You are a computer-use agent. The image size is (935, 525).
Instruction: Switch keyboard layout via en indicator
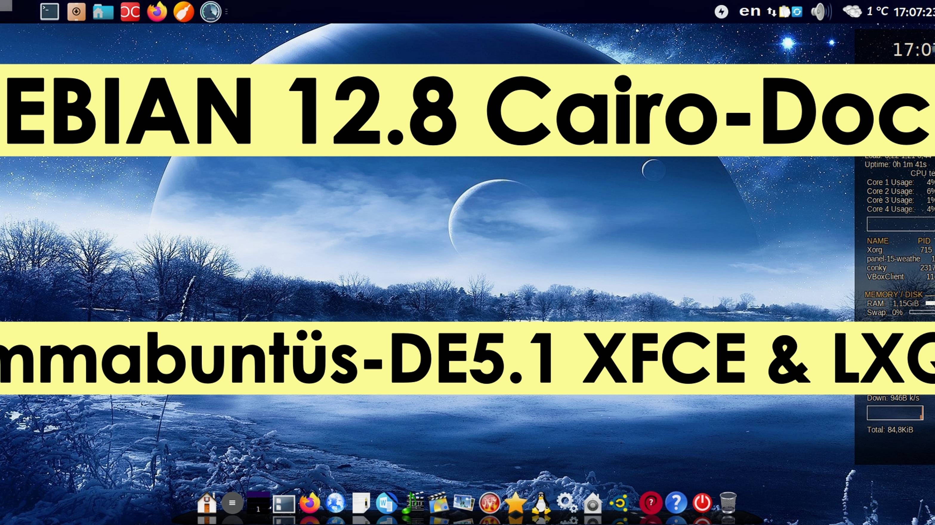(750, 11)
